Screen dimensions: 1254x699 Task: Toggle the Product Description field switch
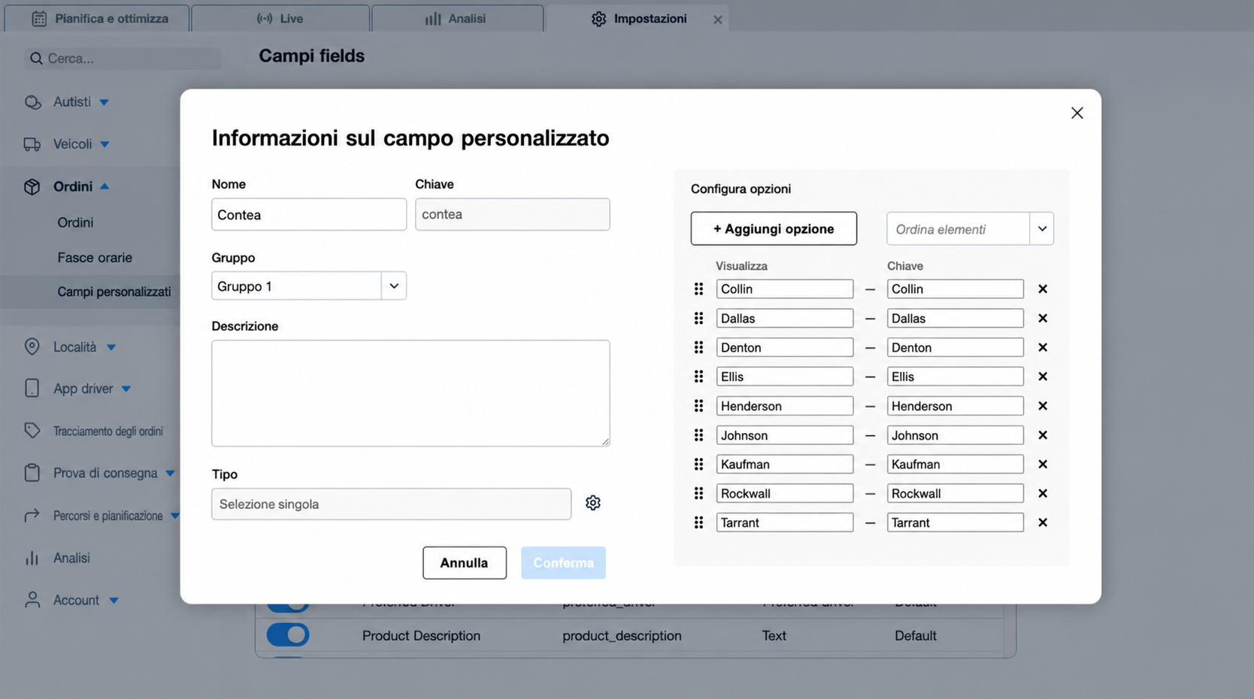tap(288, 635)
